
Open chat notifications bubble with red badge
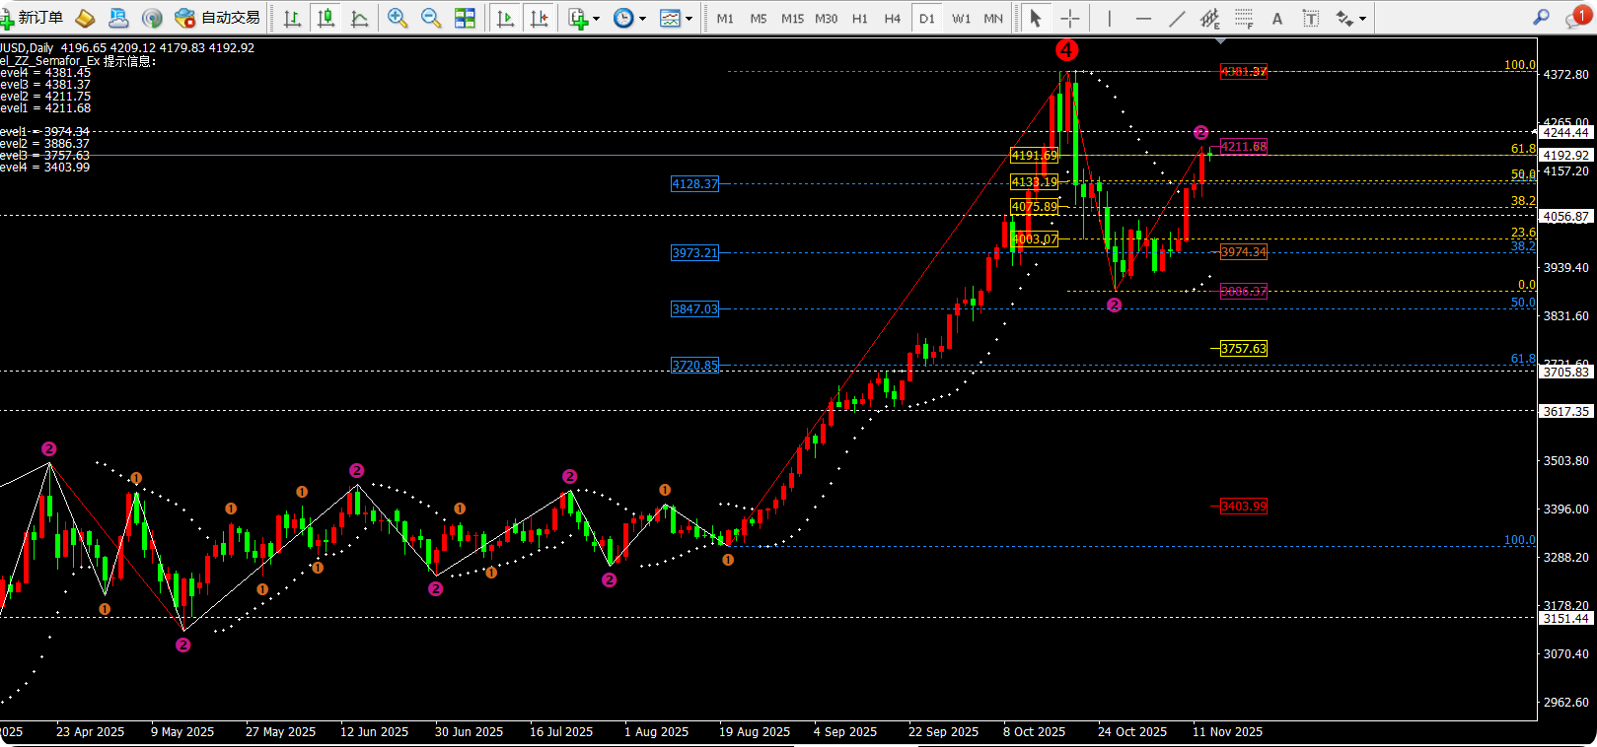(1578, 18)
